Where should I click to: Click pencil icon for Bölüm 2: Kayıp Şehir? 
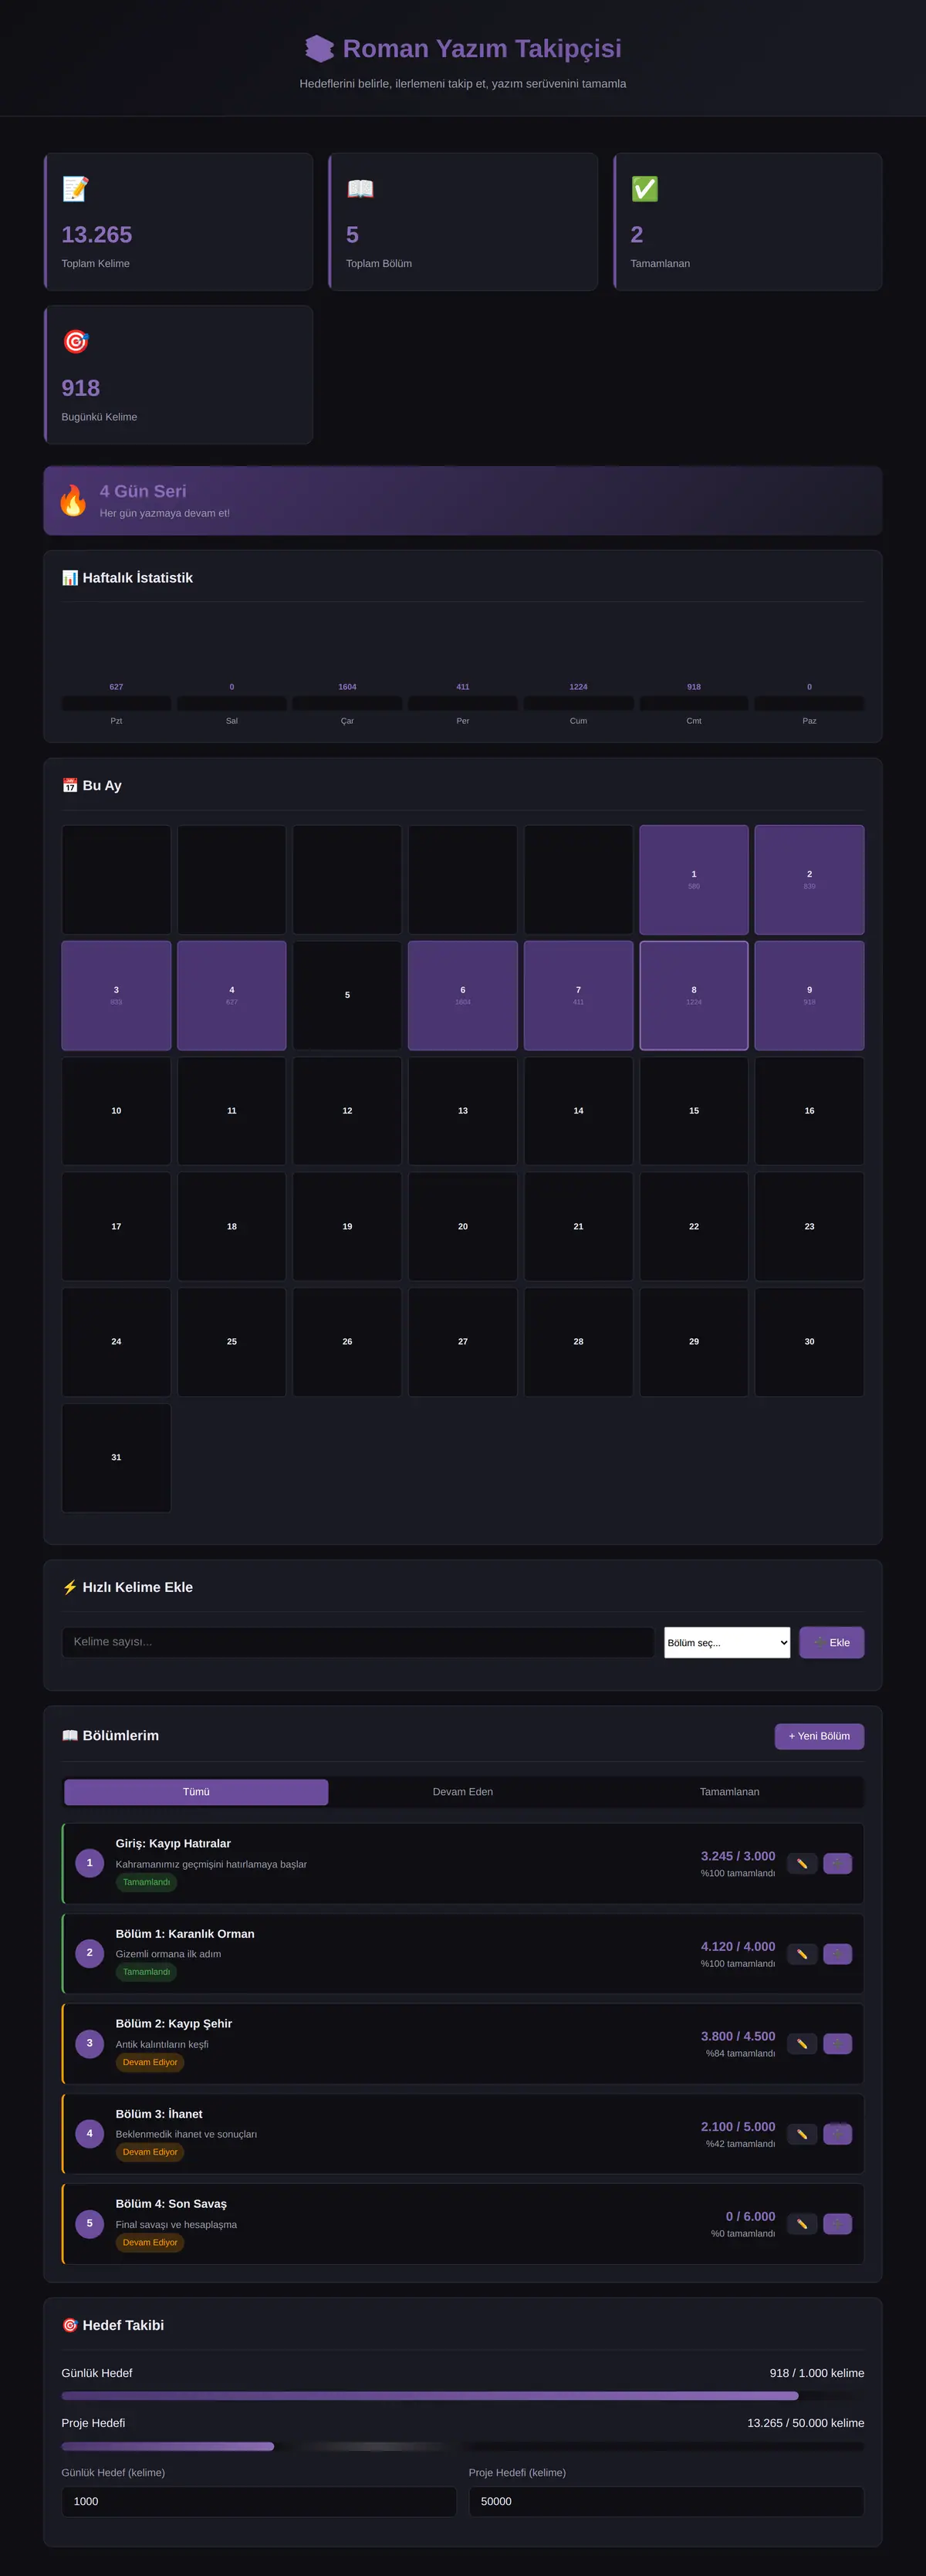pyautogui.click(x=802, y=2044)
